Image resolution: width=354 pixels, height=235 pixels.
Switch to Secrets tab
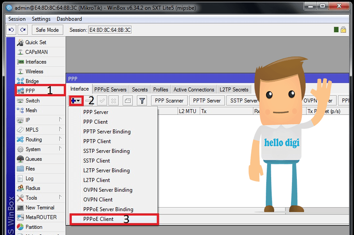pyautogui.click(x=140, y=90)
